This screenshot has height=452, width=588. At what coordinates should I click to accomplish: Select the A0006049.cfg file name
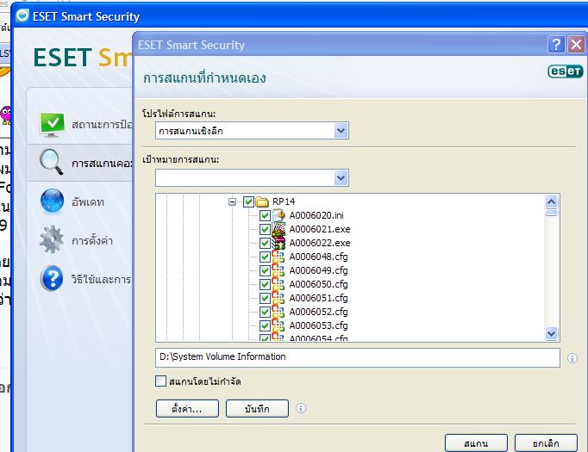(x=318, y=270)
